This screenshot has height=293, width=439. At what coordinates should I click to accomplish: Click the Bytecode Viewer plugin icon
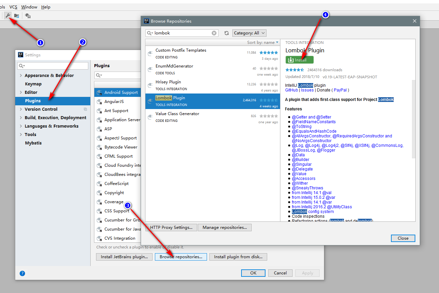(99, 147)
